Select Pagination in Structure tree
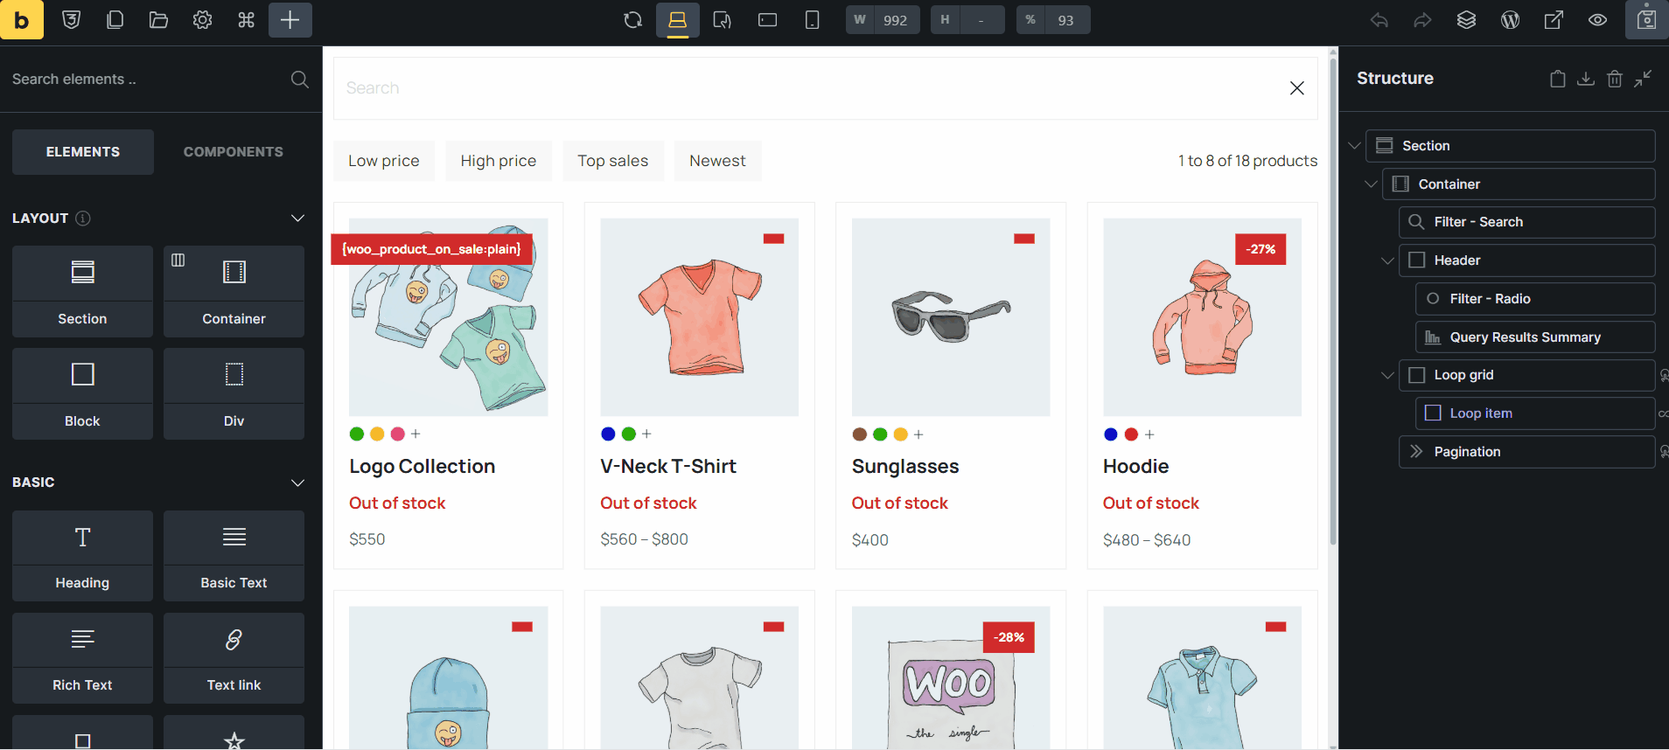 (1527, 452)
